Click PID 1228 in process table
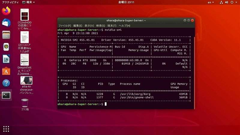The width and height of the screenshot is (240, 135). [100, 94]
